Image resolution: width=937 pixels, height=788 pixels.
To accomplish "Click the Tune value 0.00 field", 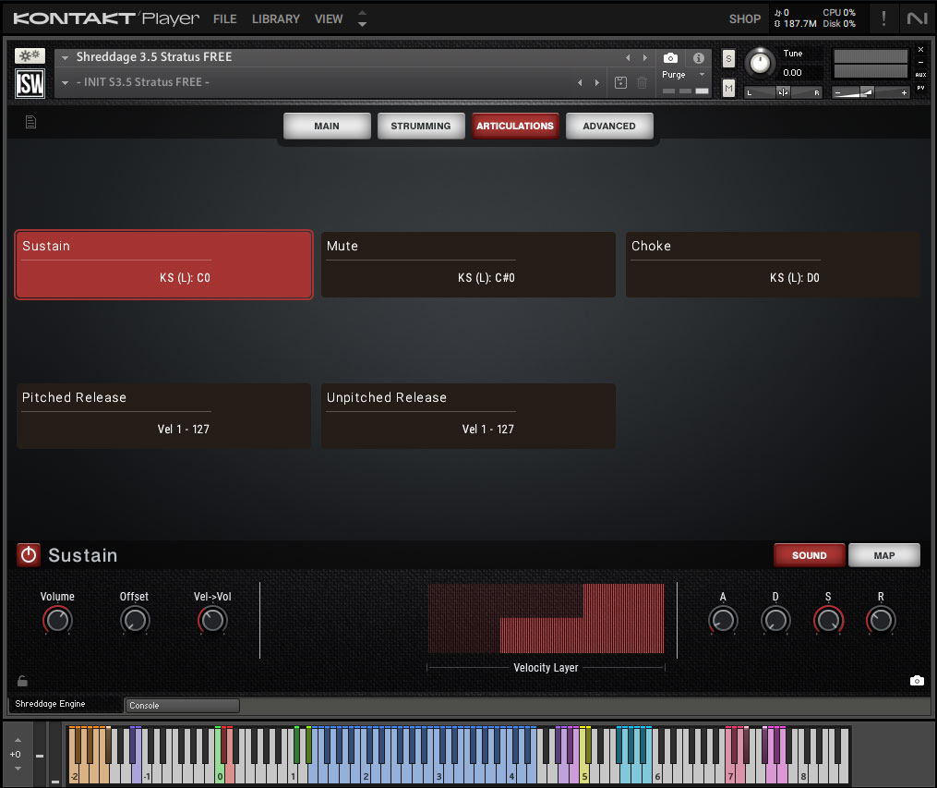I will (792, 72).
